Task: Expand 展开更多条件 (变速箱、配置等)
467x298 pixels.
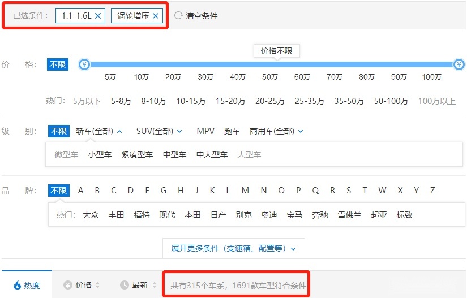Action: [233, 248]
